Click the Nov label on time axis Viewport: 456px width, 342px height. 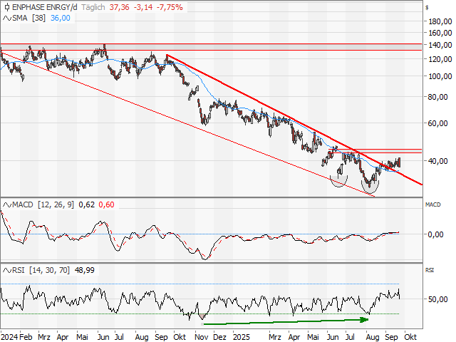point(201,337)
